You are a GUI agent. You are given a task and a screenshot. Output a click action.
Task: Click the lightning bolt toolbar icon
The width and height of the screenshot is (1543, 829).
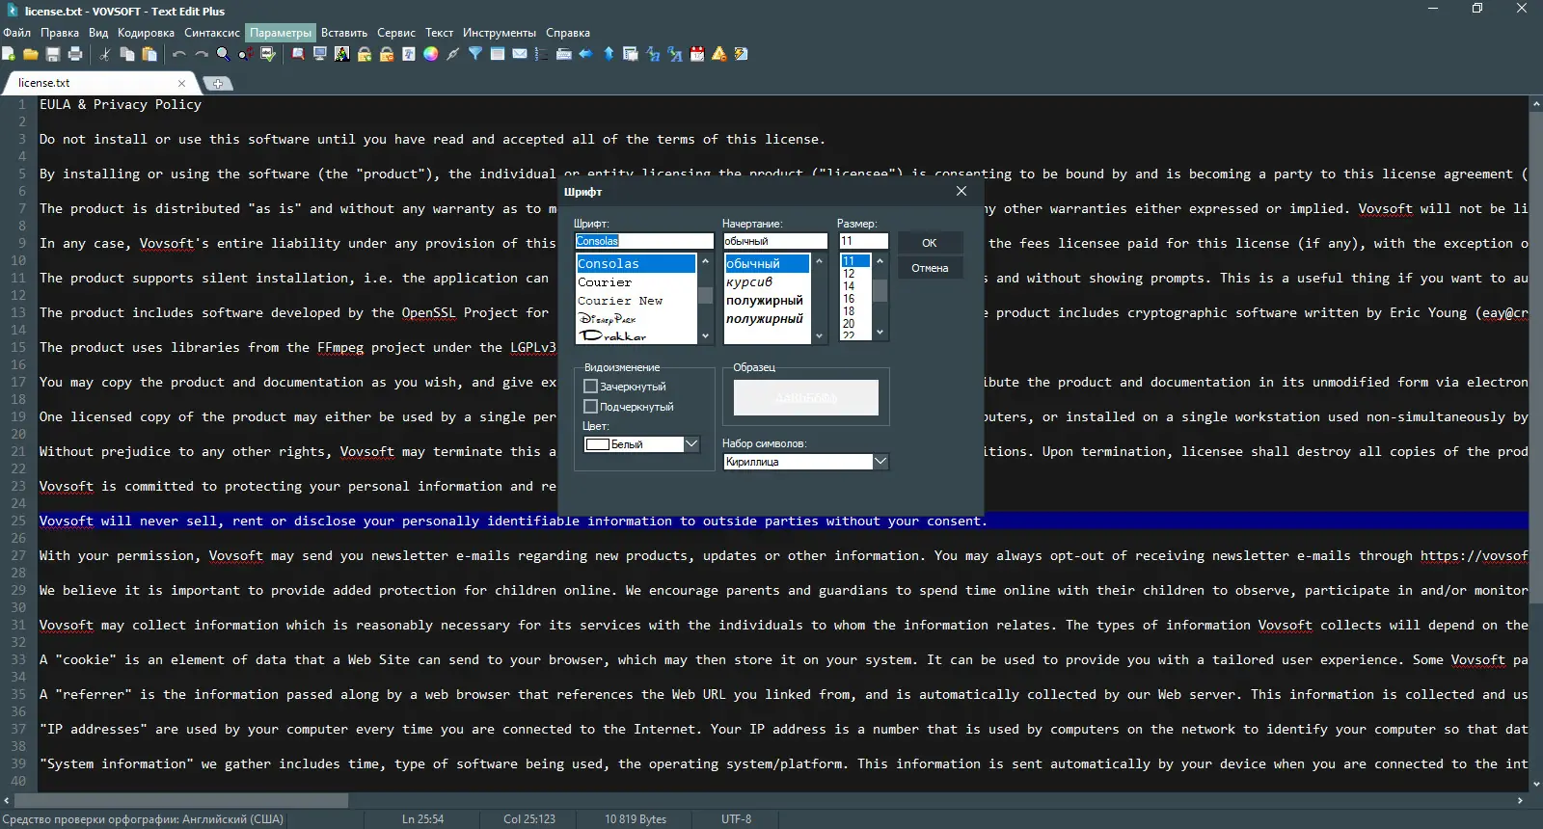pos(742,54)
